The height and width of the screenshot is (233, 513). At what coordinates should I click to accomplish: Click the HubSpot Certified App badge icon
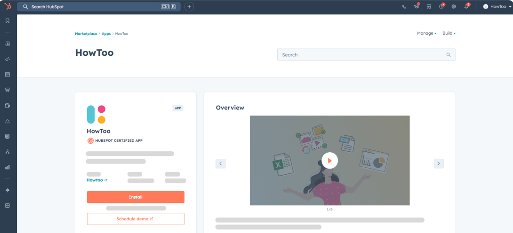click(x=90, y=140)
